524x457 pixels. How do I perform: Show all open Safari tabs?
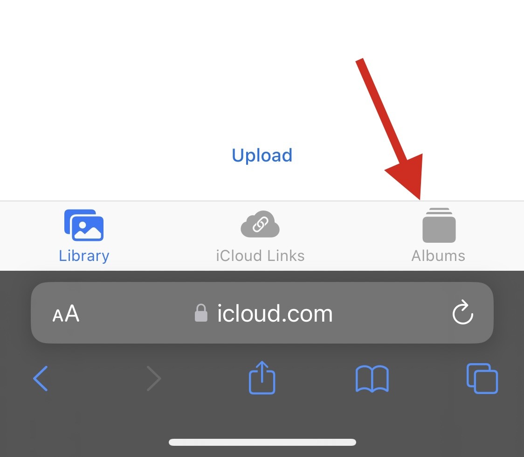click(482, 379)
